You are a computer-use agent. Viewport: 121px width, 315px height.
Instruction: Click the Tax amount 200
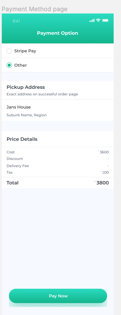point(105,172)
